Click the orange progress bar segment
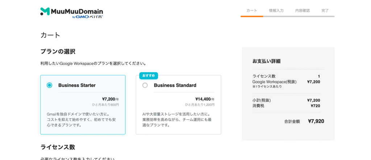 (x=252, y=16)
